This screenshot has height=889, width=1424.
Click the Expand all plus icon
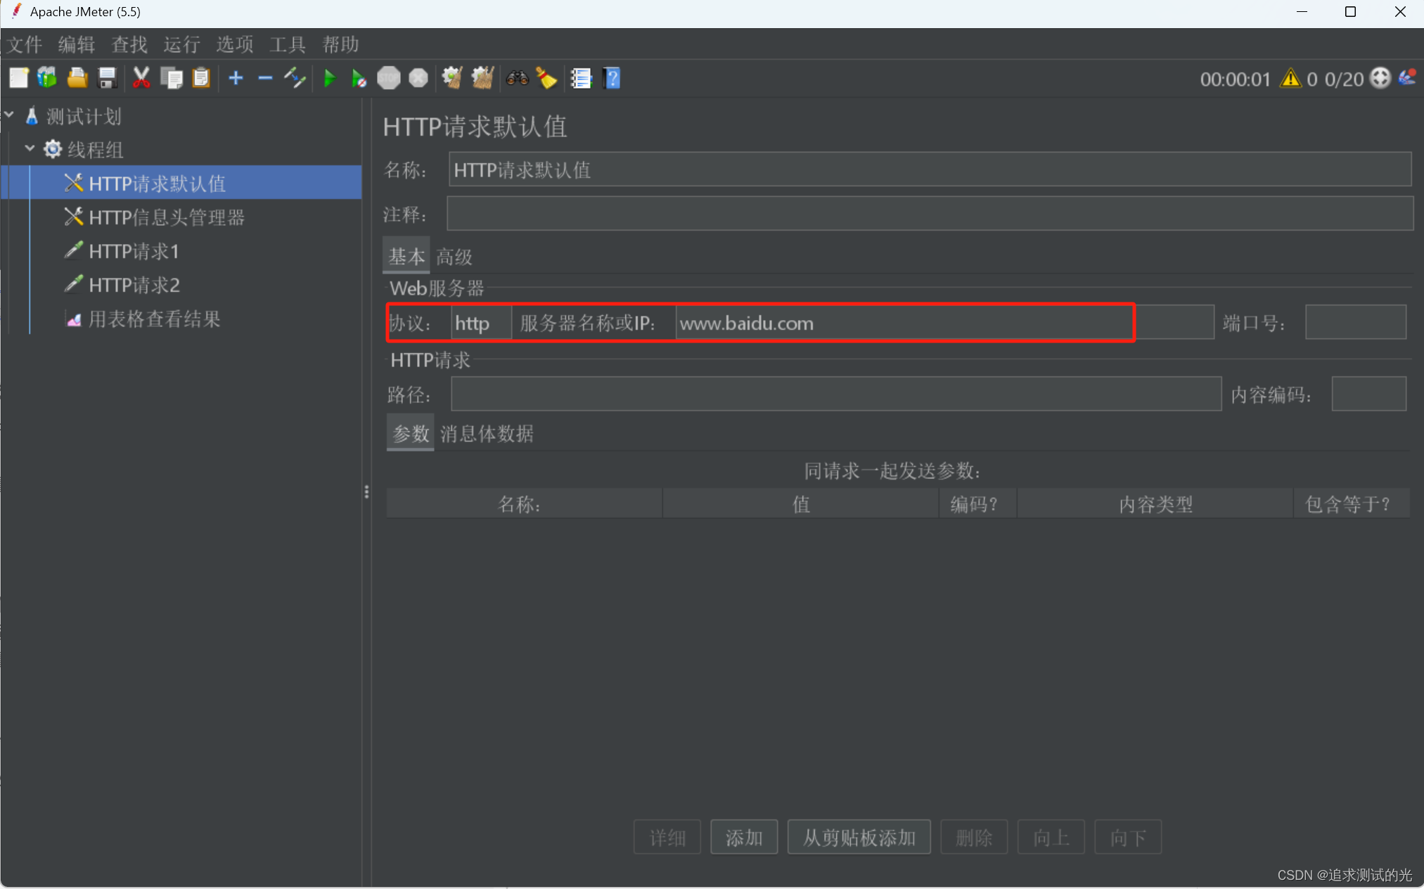click(x=236, y=78)
